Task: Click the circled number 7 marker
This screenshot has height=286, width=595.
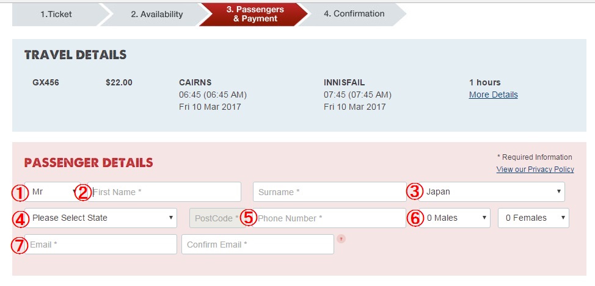Action: pyautogui.click(x=20, y=245)
